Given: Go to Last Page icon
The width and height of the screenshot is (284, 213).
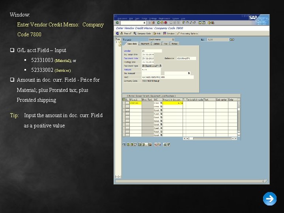Looking at the screenshot, I should 195,22.
